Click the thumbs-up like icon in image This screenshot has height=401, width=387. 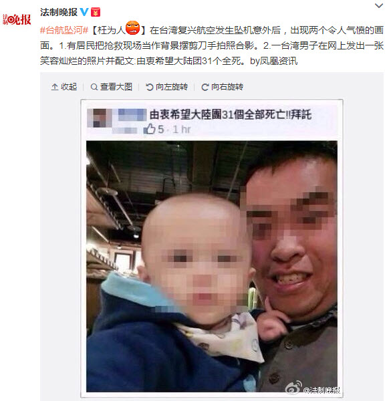tap(150, 129)
